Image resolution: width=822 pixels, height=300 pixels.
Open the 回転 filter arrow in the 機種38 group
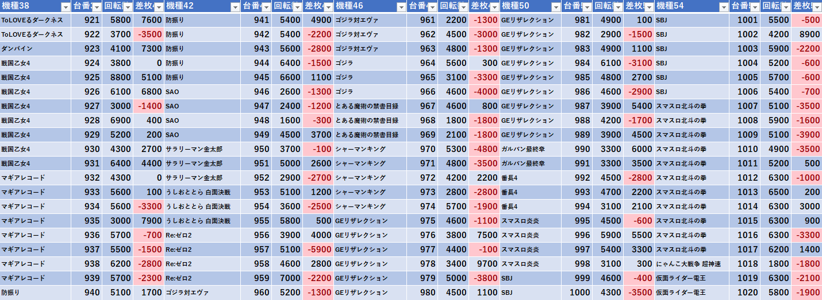pos(127,7)
